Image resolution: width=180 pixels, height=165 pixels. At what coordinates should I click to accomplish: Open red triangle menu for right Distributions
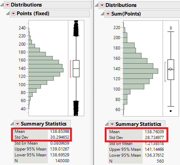102,5
